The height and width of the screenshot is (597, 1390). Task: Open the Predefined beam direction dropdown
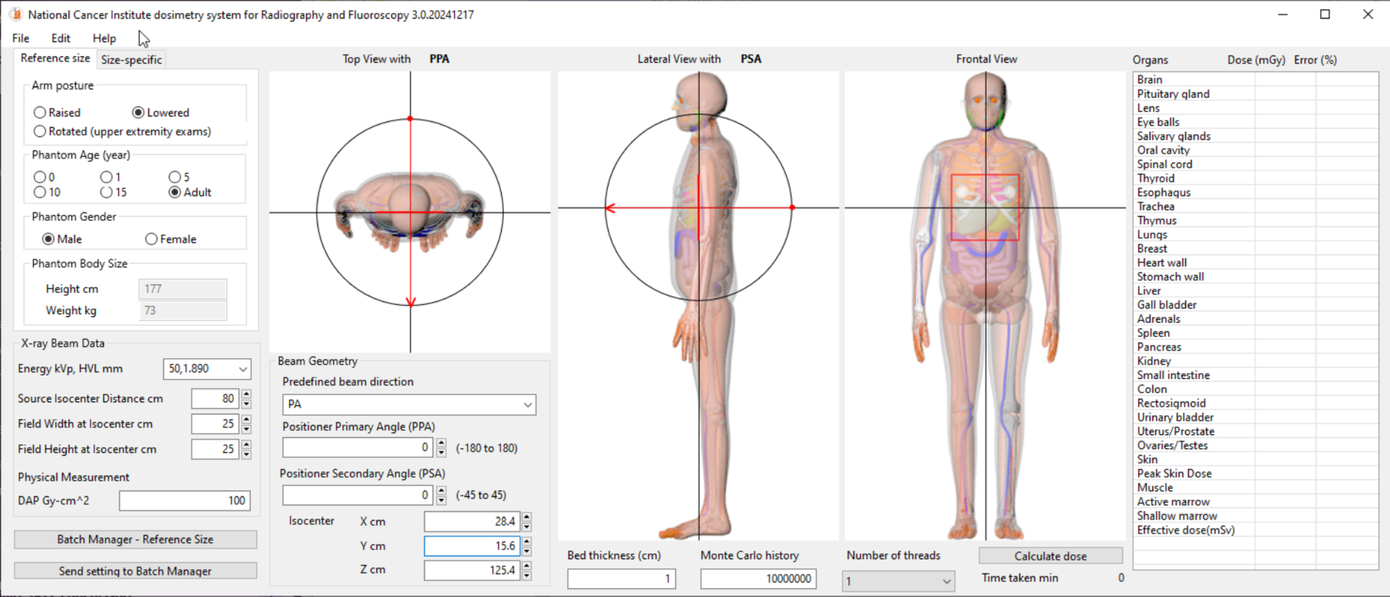coord(409,404)
